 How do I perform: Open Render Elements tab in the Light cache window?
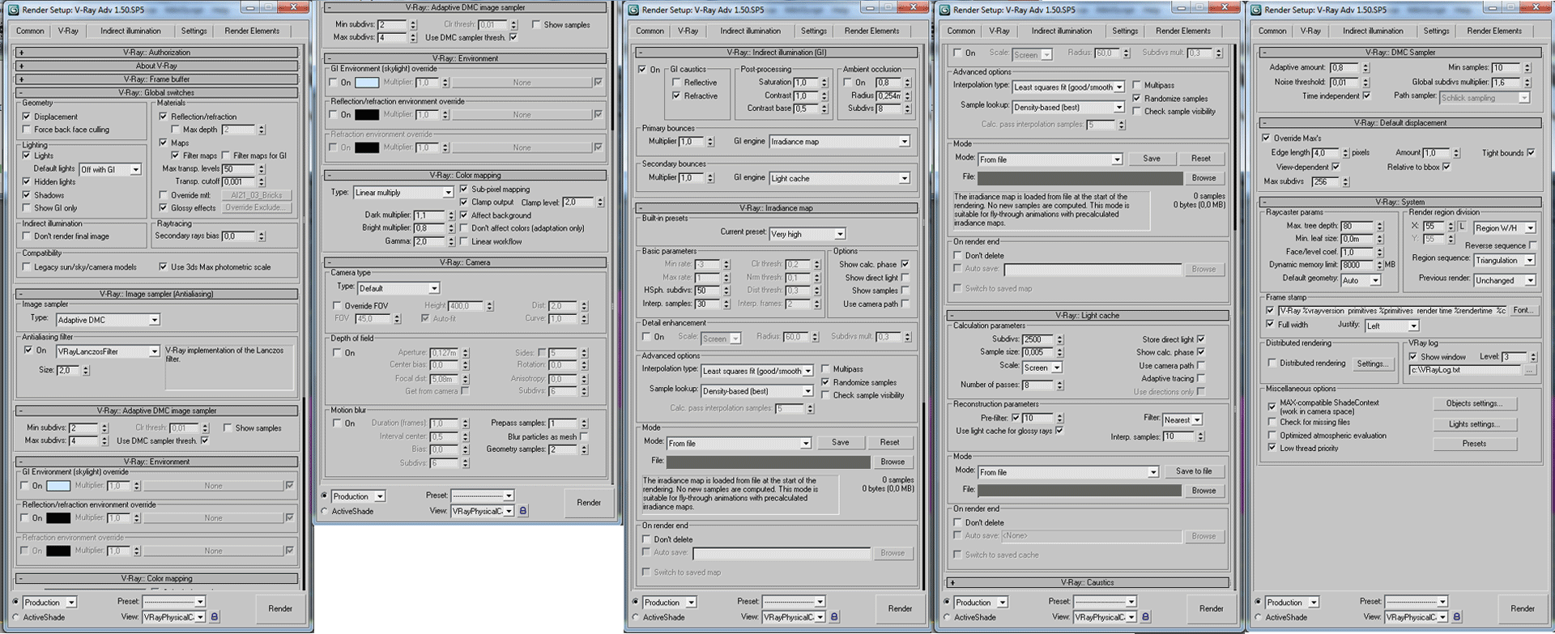1183,31
